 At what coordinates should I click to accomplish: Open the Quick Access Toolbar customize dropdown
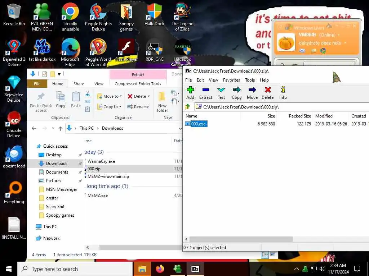coord(59,74)
